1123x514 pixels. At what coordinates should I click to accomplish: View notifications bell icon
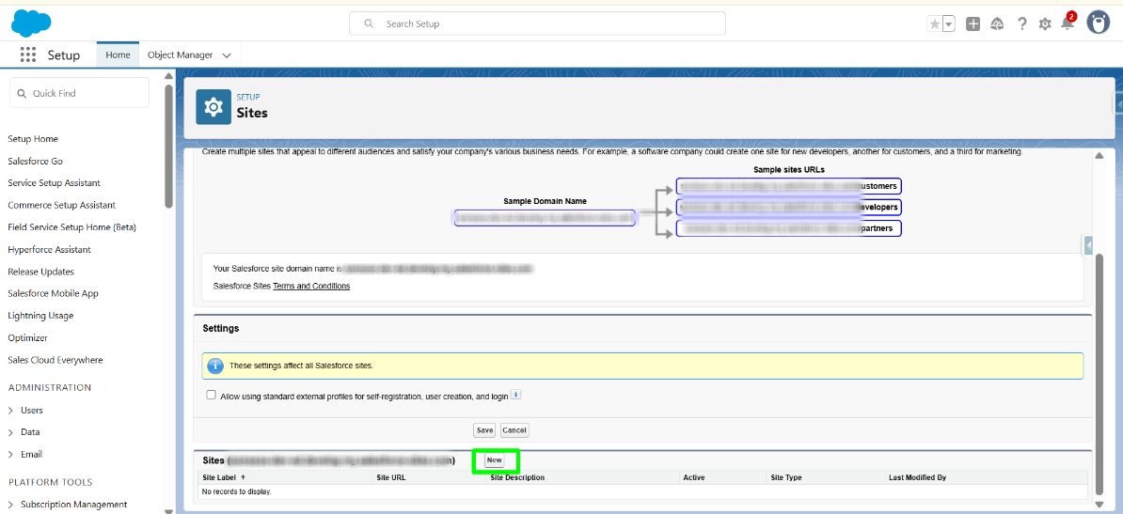click(x=1068, y=24)
